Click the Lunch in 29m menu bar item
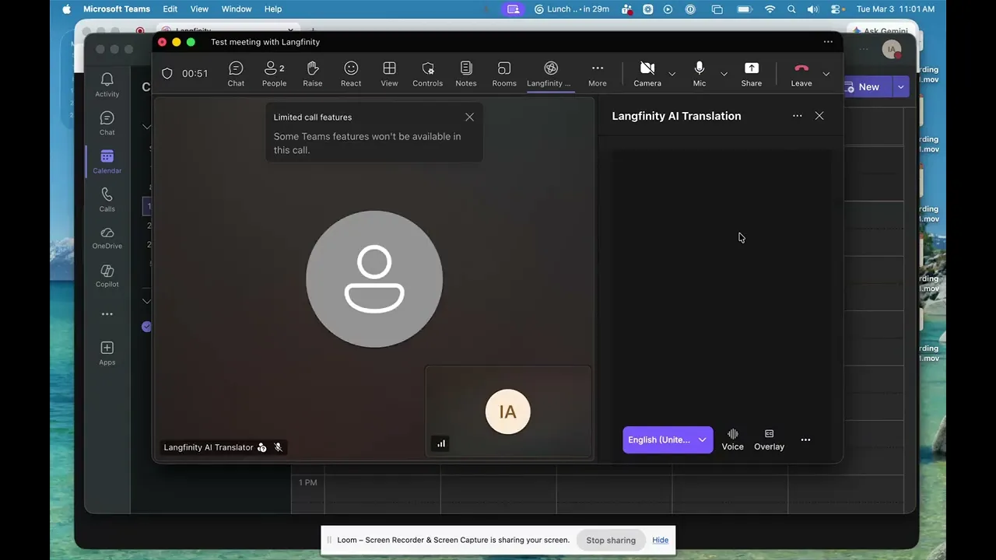 tap(572, 9)
